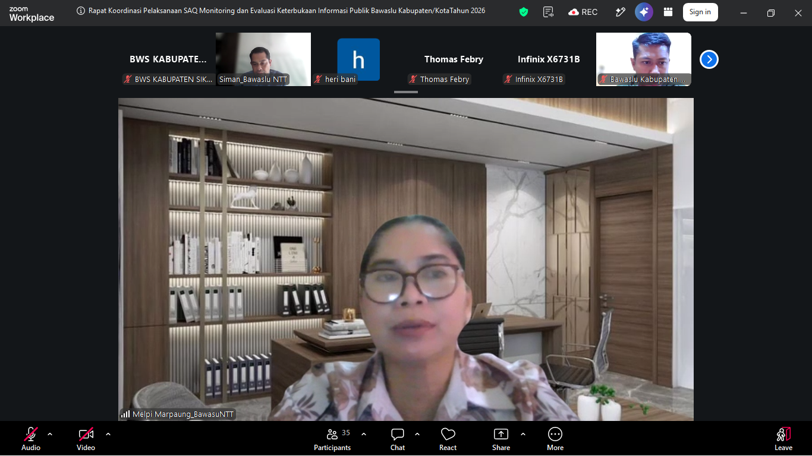This screenshot has width=812, height=456.
Task: Open the React heart icon
Action: point(448,439)
